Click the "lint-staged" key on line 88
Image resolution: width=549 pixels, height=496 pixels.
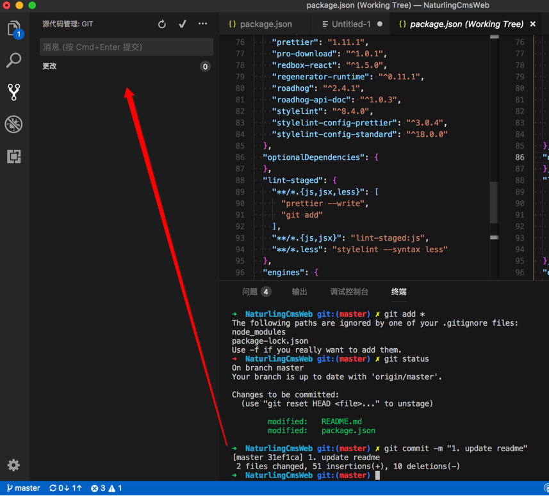(293, 180)
